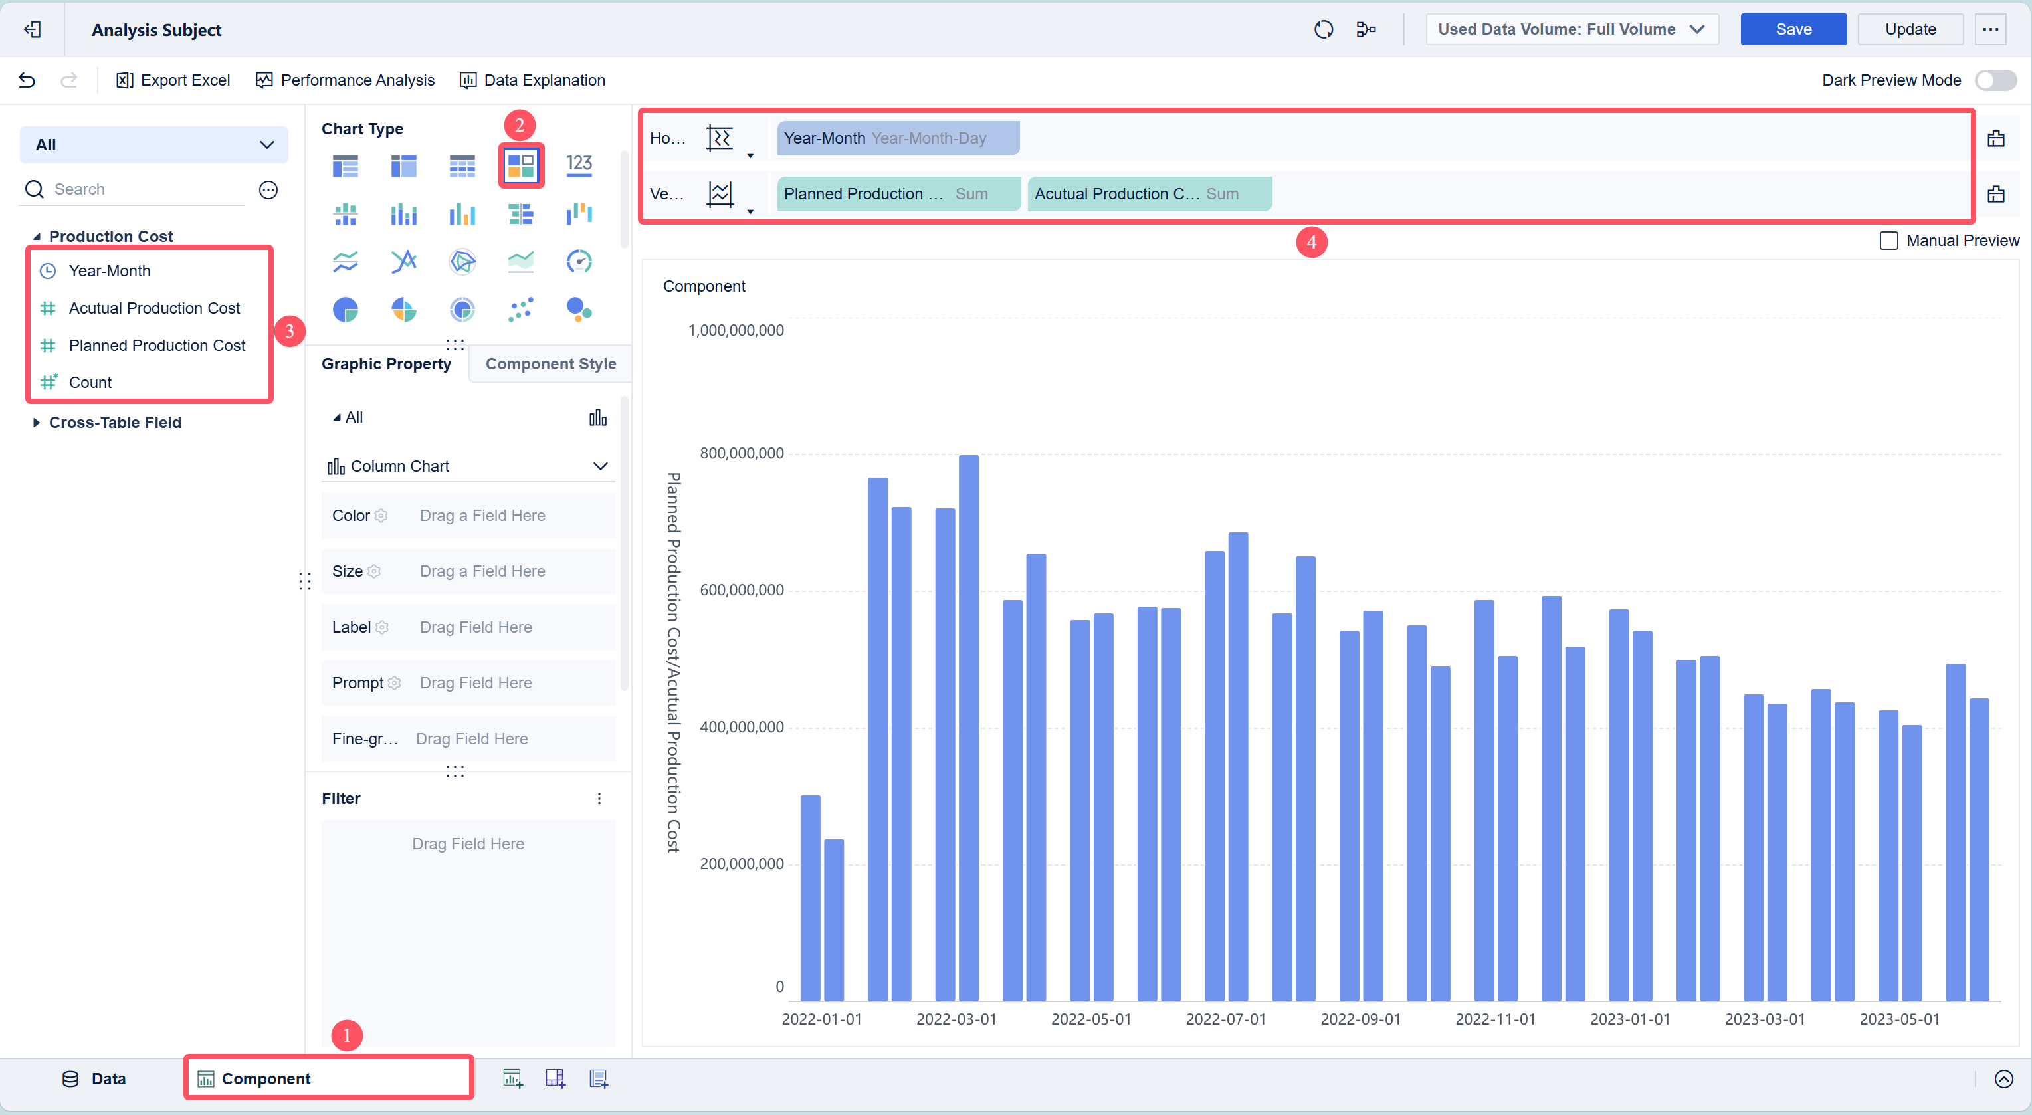Choose the scatter plot chart type

point(520,310)
